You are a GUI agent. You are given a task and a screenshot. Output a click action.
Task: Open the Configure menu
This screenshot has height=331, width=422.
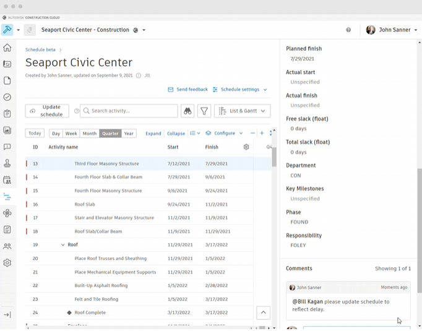tap(224, 134)
